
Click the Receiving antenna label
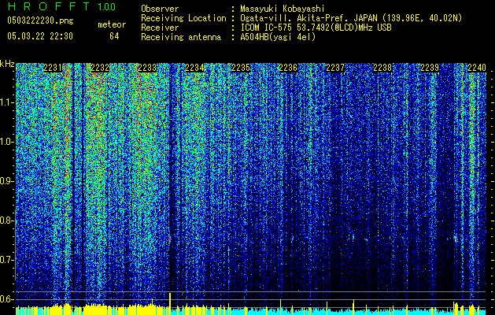tap(181, 37)
